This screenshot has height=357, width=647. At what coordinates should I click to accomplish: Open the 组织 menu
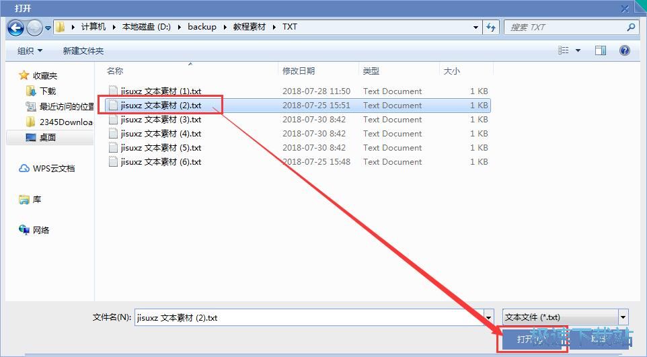tap(30, 51)
